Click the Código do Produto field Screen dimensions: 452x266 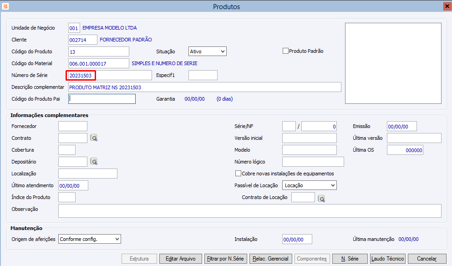pos(99,51)
